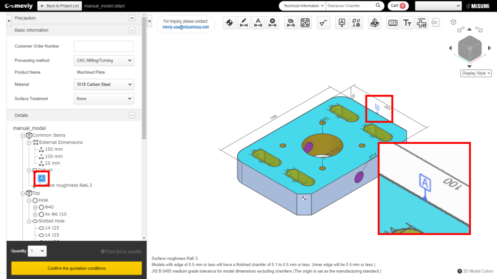Image resolution: width=497 pixels, height=279 pixels.
Task: Click Confirm the quotation conditions
Action: click(x=76, y=268)
